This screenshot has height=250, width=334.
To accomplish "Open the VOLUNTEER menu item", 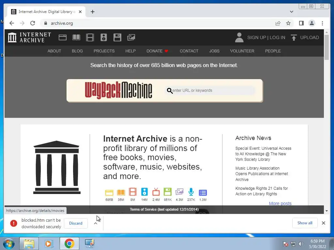I will click(x=242, y=51).
